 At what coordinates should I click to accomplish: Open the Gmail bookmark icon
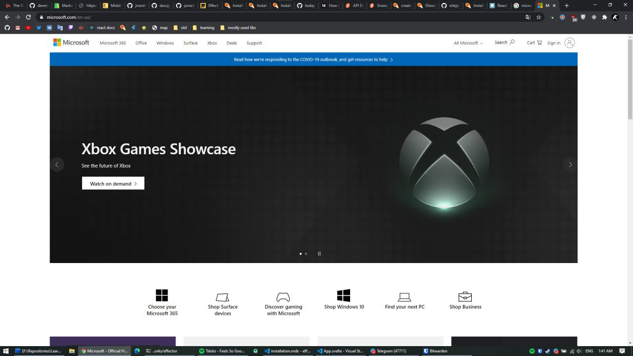(x=18, y=28)
